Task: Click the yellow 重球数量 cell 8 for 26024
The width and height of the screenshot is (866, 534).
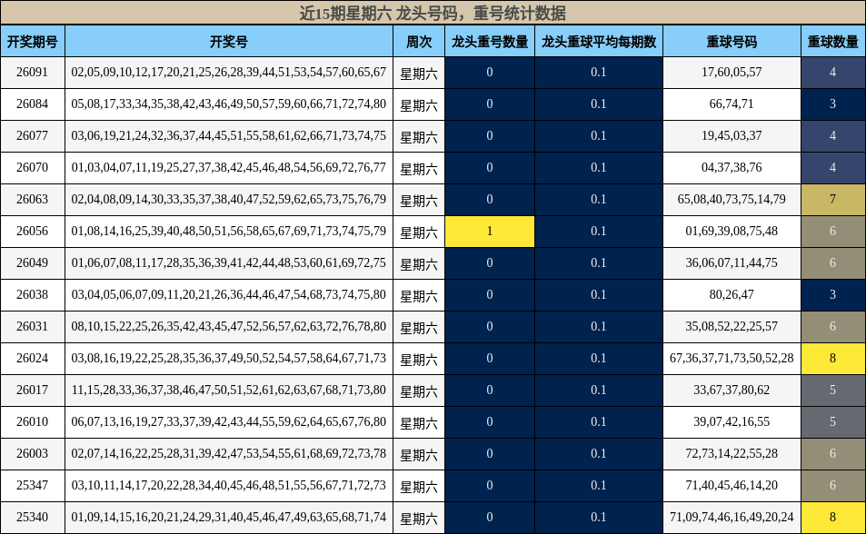Action: [x=831, y=358]
